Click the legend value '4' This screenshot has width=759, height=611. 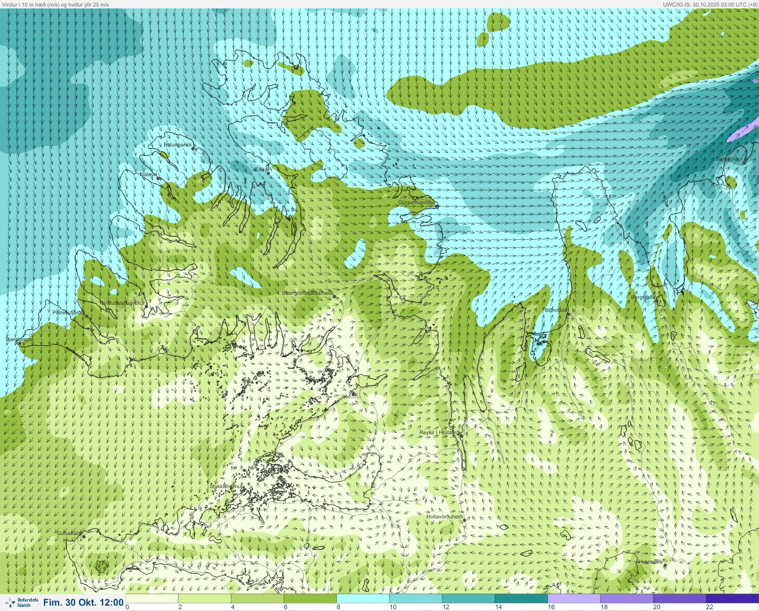(232, 607)
